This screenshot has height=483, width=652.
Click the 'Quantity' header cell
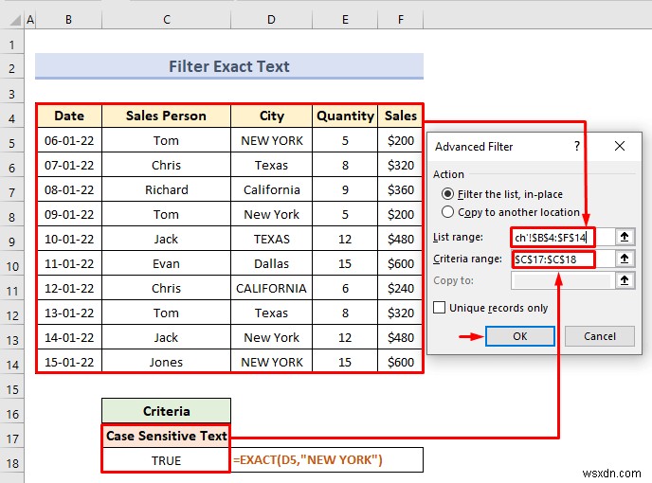coord(345,116)
